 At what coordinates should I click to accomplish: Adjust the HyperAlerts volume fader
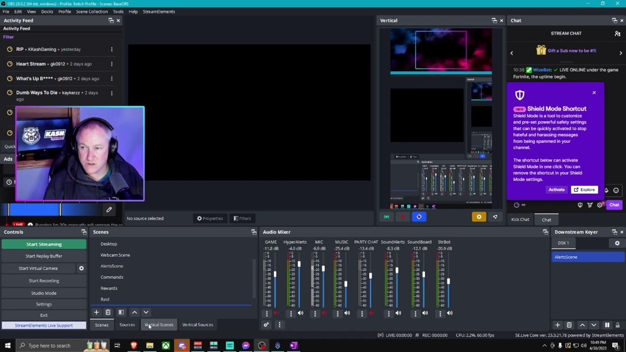[299, 264]
